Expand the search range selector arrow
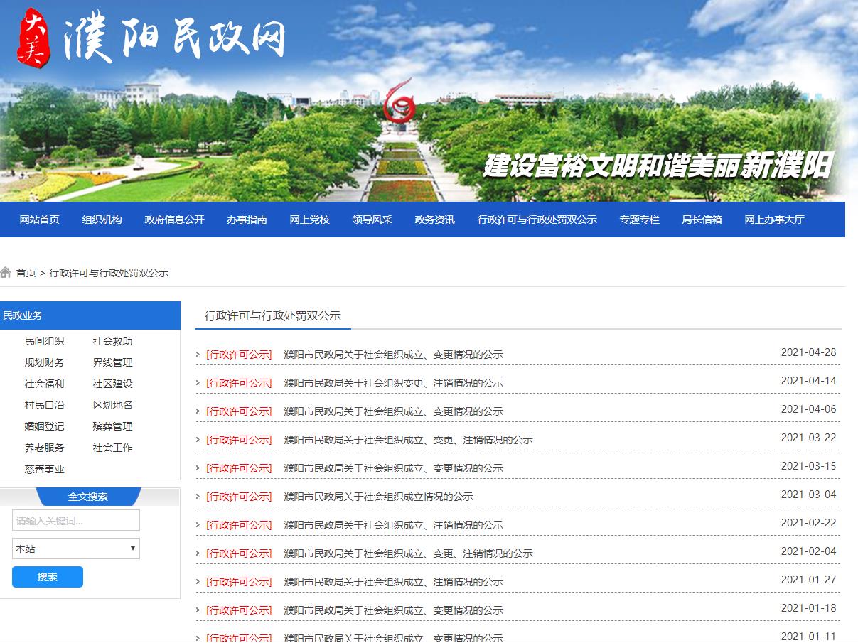 point(132,549)
